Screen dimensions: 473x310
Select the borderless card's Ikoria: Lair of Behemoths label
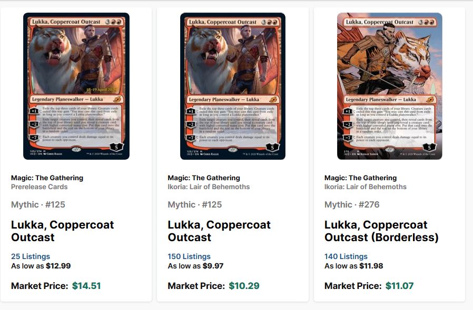[x=366, y=187]
